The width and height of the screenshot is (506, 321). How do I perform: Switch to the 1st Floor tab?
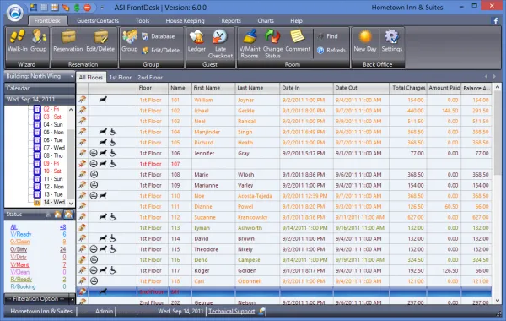pos(120,77)
